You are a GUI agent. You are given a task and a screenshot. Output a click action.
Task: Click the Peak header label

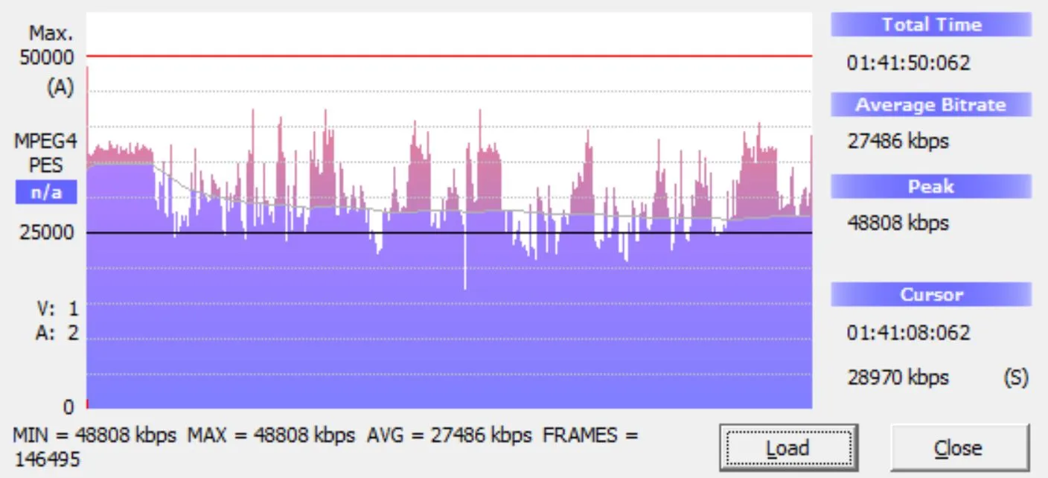(x=931, y=186)
